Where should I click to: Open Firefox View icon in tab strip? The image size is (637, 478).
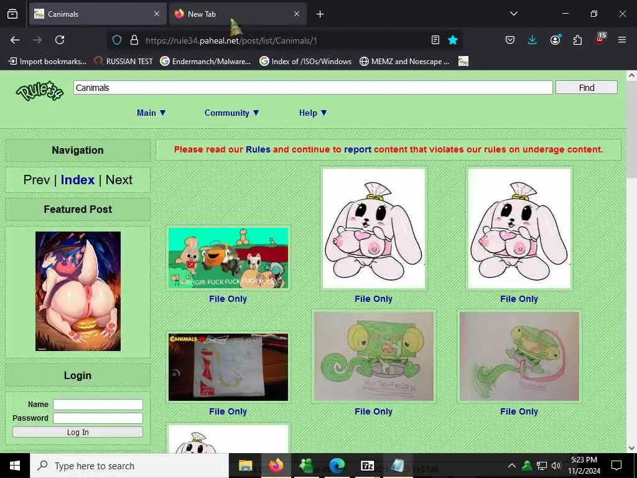coord(12,14)
